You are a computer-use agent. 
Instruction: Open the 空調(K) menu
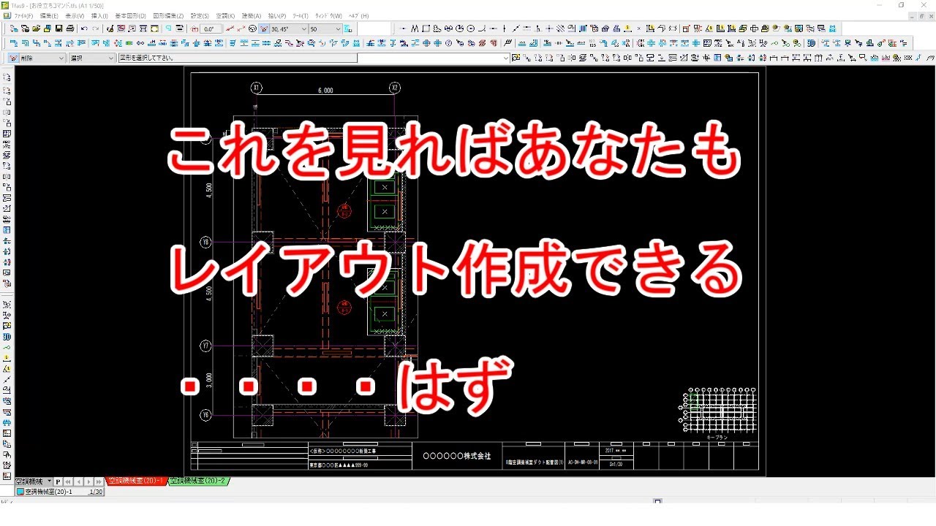click(225, 15)
